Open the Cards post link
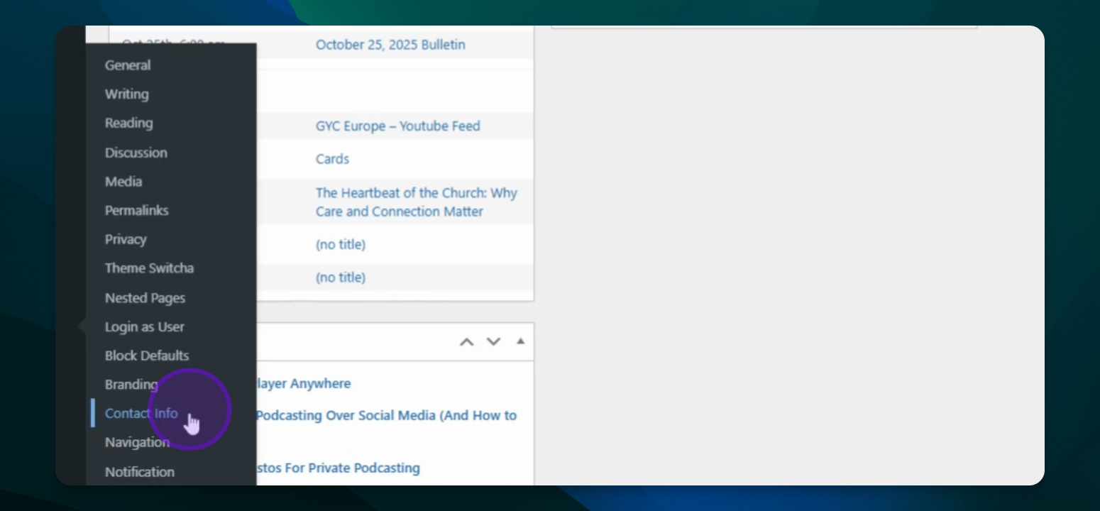The height and width of the screenshot is (511, 1100). pos(332,159)
